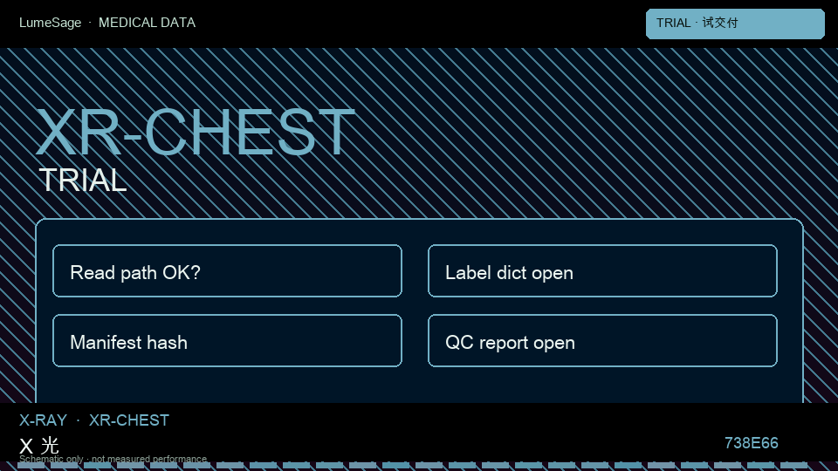Click the large XR-CHEST title
The image size is (838, 471).
point(195,132)
